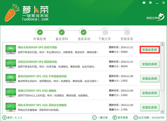Install 电脑公司WIN7 SP1 64位 旗舰版
167x121 pixels.
(x=150, y=93)
